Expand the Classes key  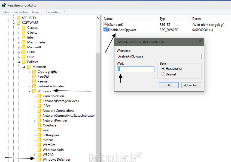pos(19,28)
